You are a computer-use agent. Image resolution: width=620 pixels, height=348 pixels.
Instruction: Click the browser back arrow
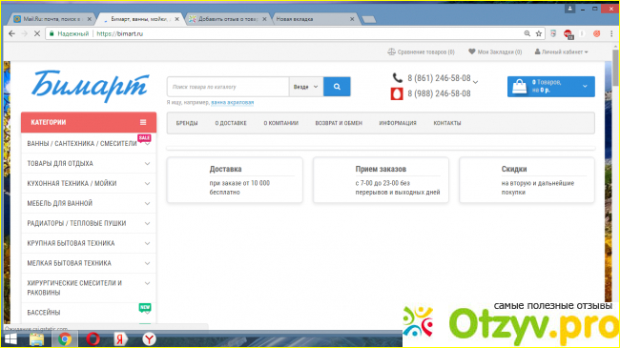(11, 34)
